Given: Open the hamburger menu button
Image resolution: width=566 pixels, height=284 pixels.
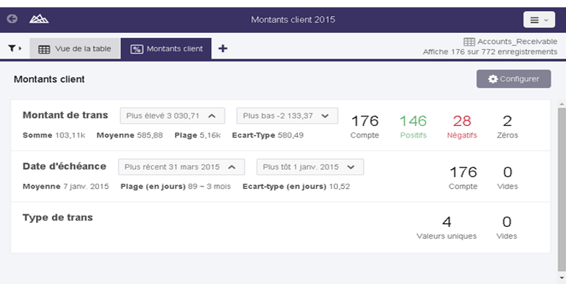Looking at the screenshot, I should tap(539, 20).
